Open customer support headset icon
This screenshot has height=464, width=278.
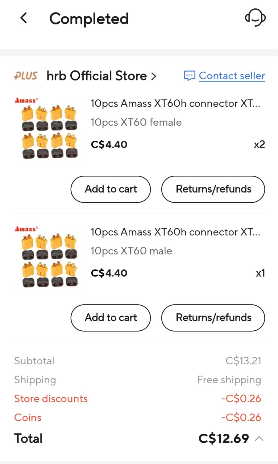pyautogui.click(x=255, y=18)
